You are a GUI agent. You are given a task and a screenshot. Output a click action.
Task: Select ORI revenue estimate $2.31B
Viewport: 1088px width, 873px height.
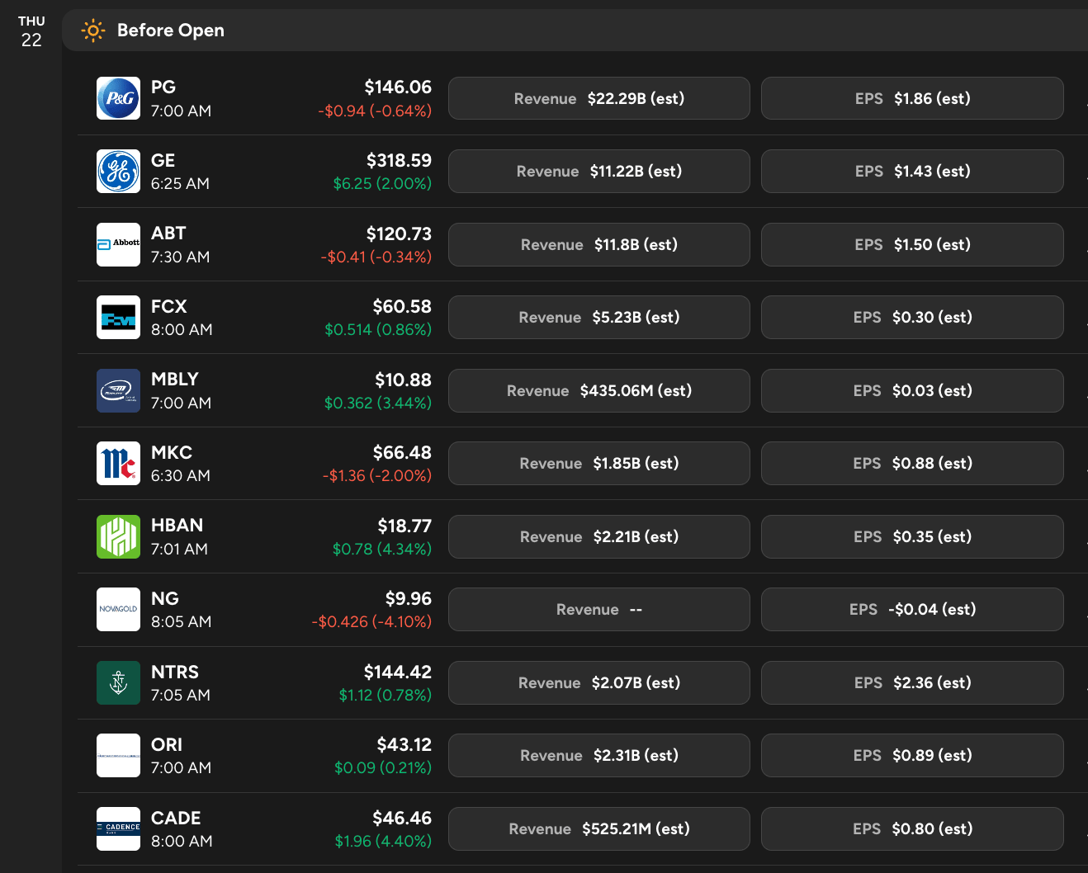pyautogui.click(x=599, y=755)
